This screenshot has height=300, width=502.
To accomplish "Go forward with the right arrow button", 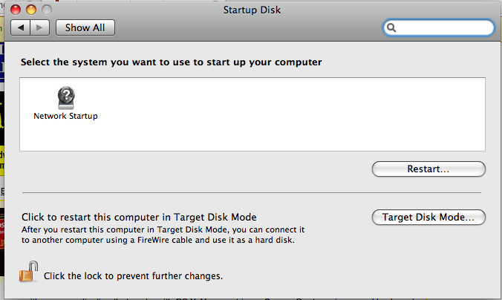I will [39, 28].
